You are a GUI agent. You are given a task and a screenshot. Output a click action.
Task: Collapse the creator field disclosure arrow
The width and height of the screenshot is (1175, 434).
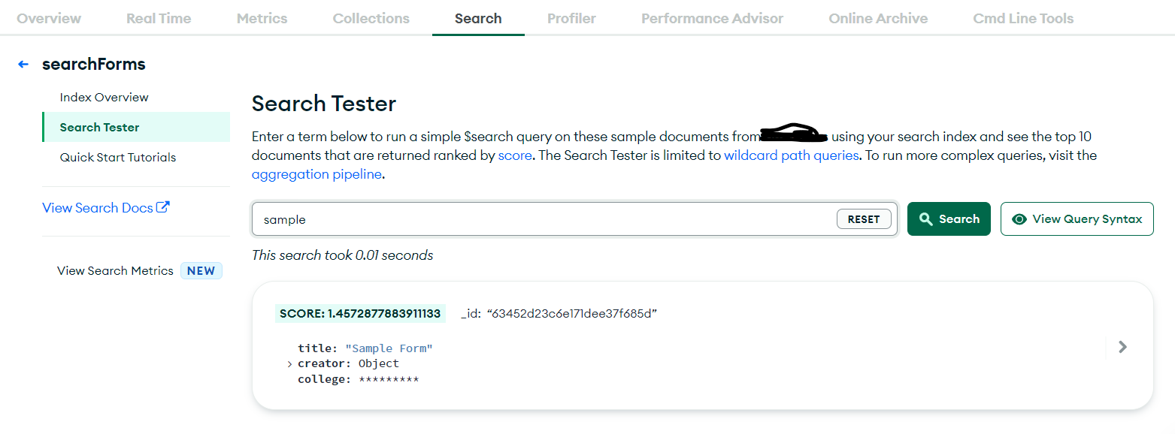tap(289, 363)
